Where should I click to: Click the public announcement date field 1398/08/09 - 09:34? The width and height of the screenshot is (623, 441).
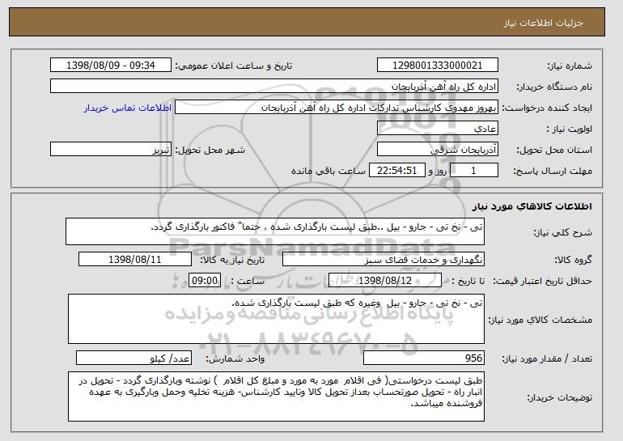111,66
